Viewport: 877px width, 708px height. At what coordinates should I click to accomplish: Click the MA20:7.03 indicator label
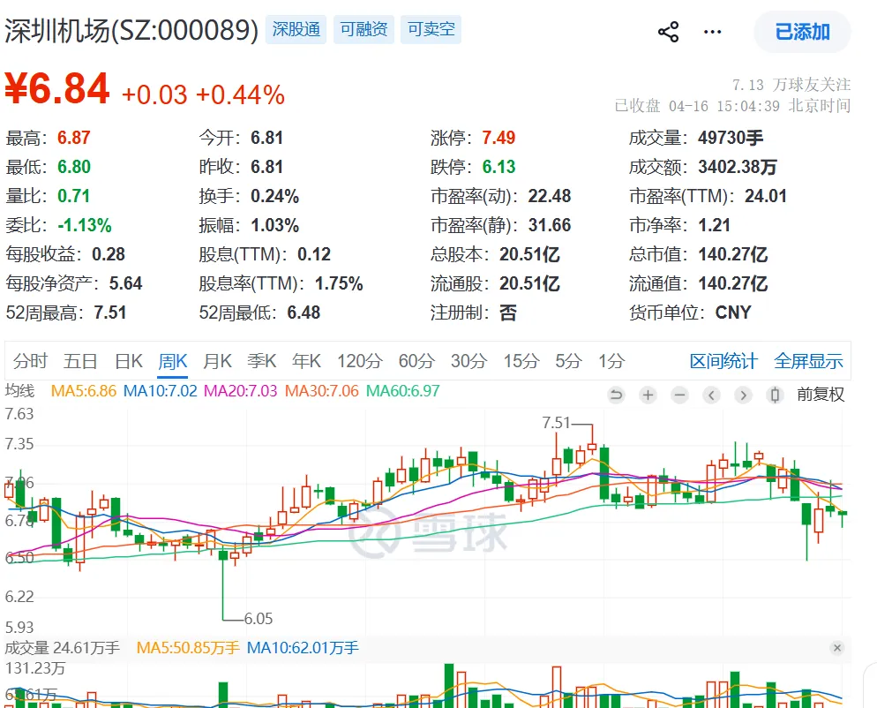(241, 391)
